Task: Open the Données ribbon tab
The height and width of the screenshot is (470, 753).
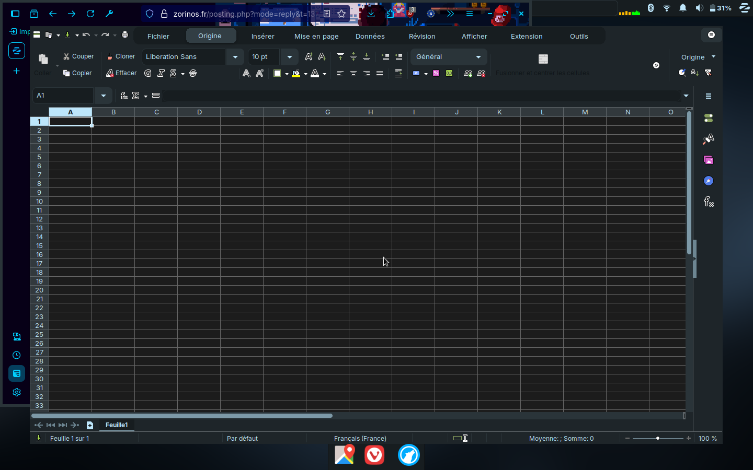Action: pyautogui.click(x=370, y=36)
